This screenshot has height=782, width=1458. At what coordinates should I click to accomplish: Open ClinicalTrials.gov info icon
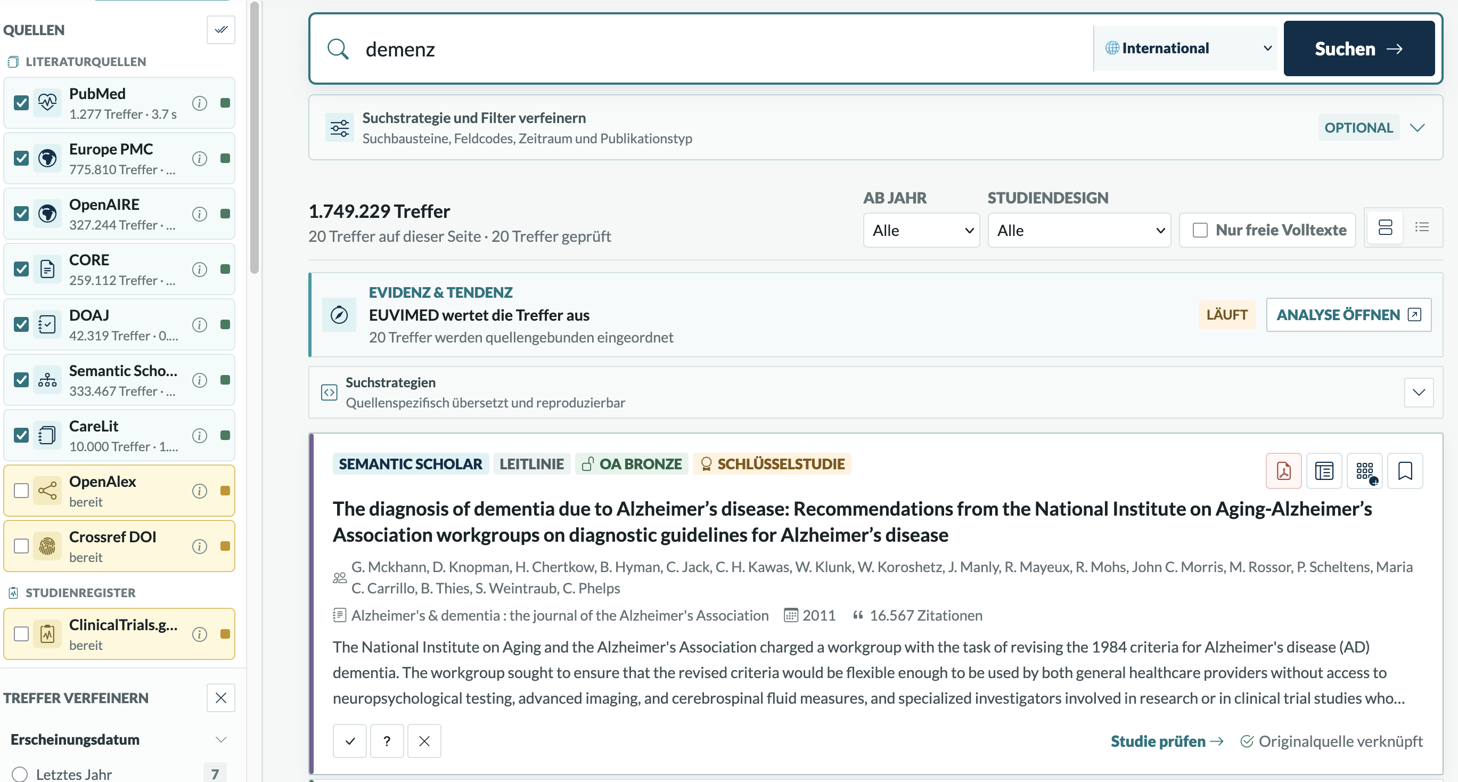click(199, 634)
